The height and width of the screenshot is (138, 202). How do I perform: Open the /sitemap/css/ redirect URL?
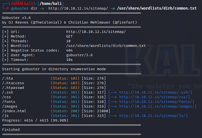[154, 97]
